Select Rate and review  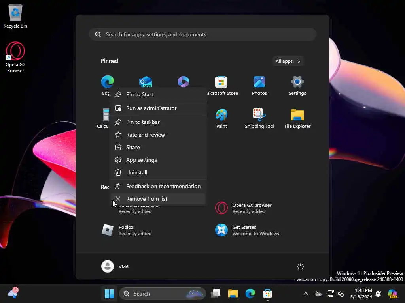(x=158, y=135)
